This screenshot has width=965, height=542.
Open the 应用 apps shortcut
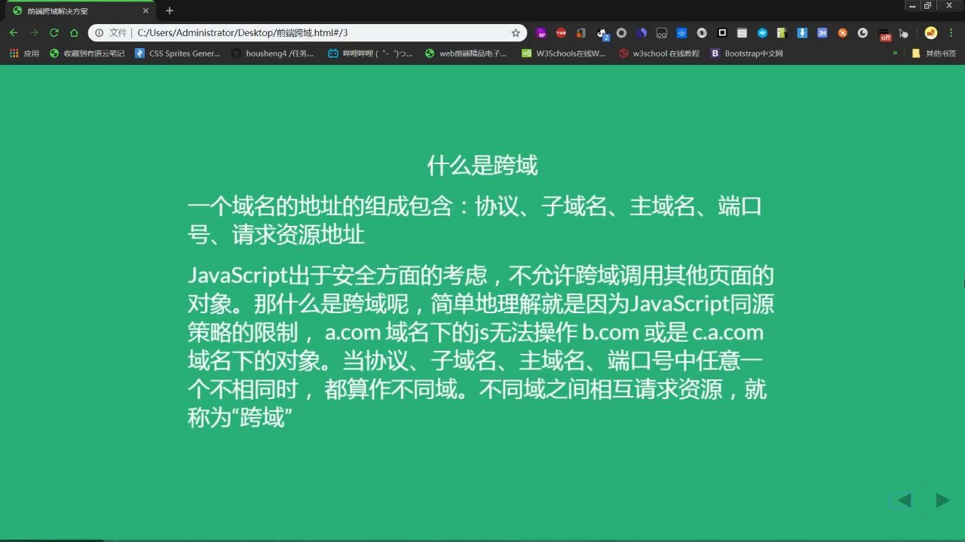(24, 53)
